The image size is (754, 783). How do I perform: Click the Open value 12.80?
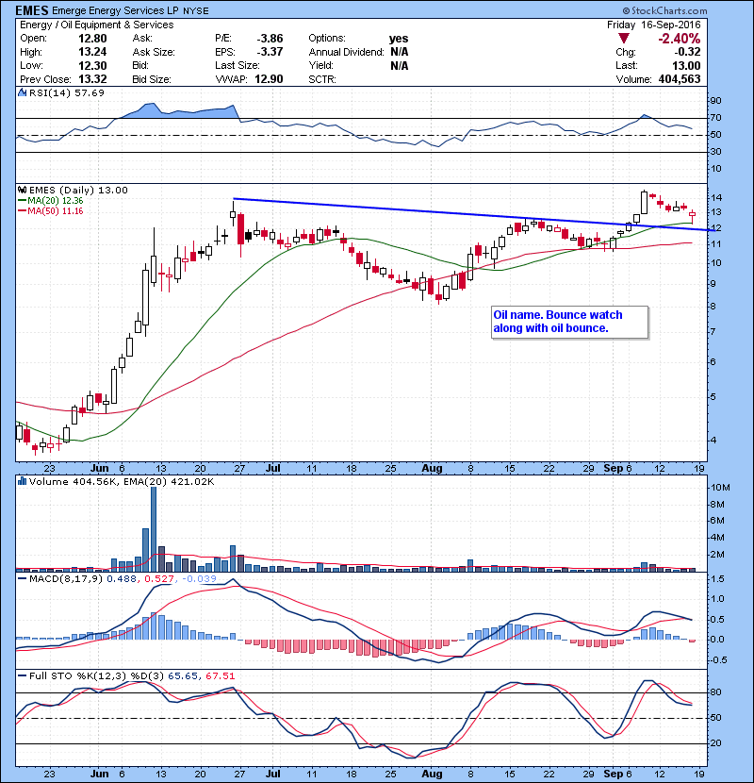click(92, 39)
